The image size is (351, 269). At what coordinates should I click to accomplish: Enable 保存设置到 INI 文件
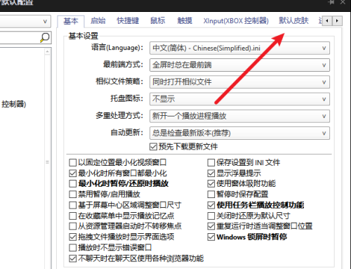tap(211, 162)
